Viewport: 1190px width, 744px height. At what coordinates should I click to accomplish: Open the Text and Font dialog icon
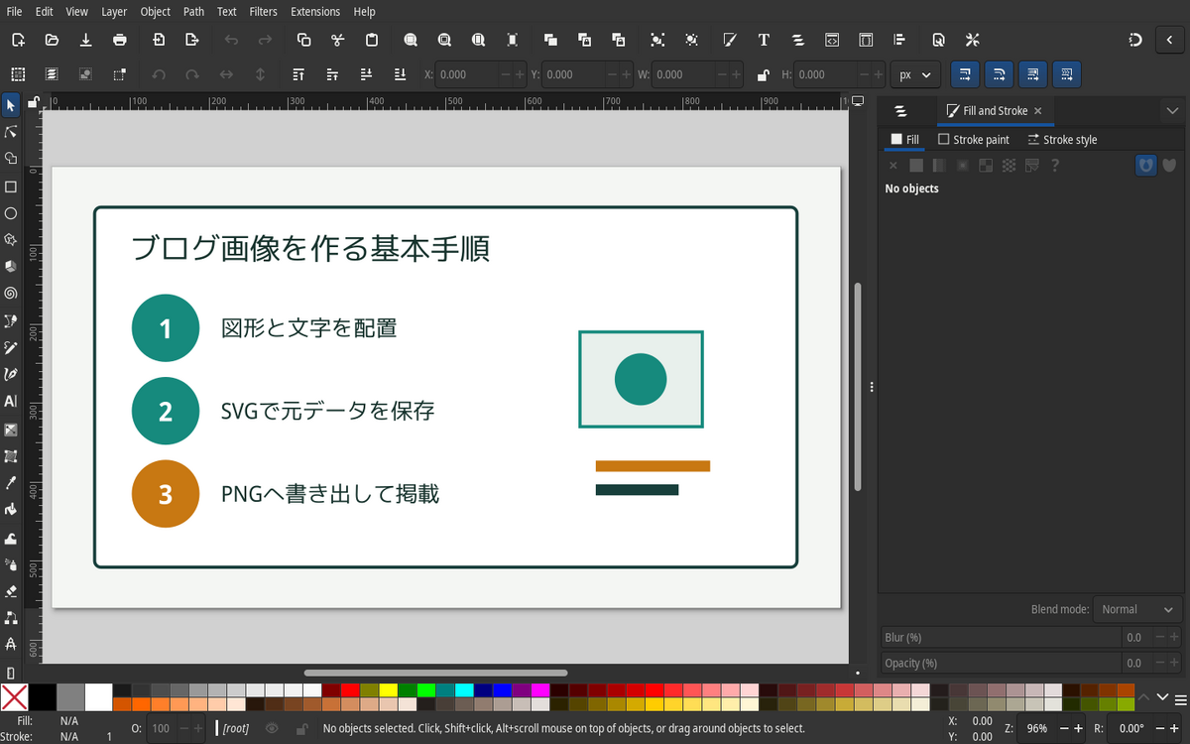point(764,40)
